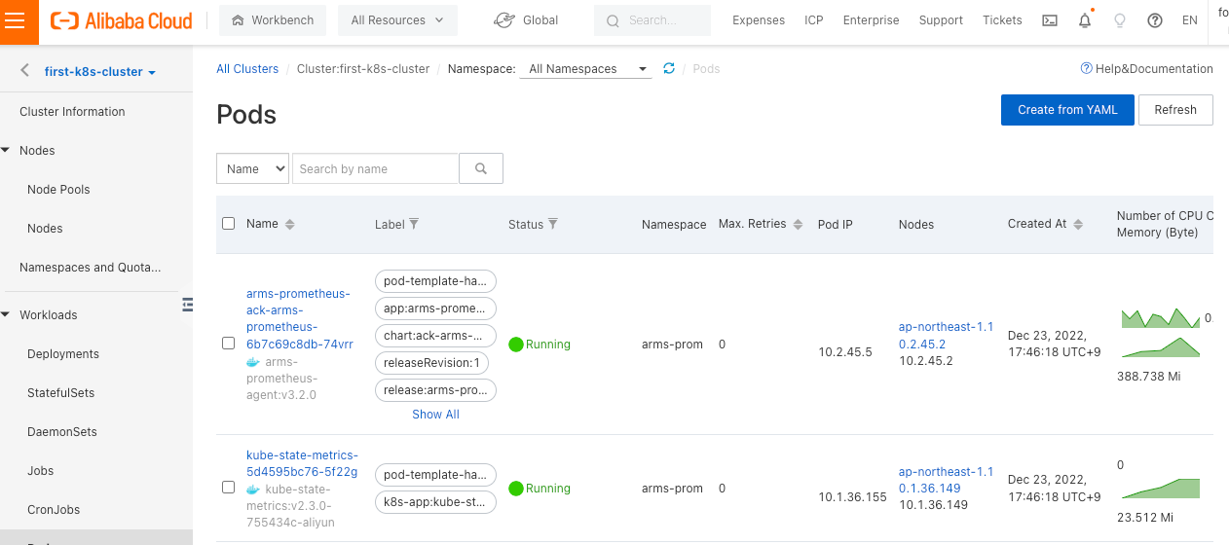This screenshot has height=545, width=1229.
Task: Sort by Max. Retries column
Action: pyautogui.click(x=798, y=224)
